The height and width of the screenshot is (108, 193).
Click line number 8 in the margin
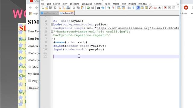(46, 42)
